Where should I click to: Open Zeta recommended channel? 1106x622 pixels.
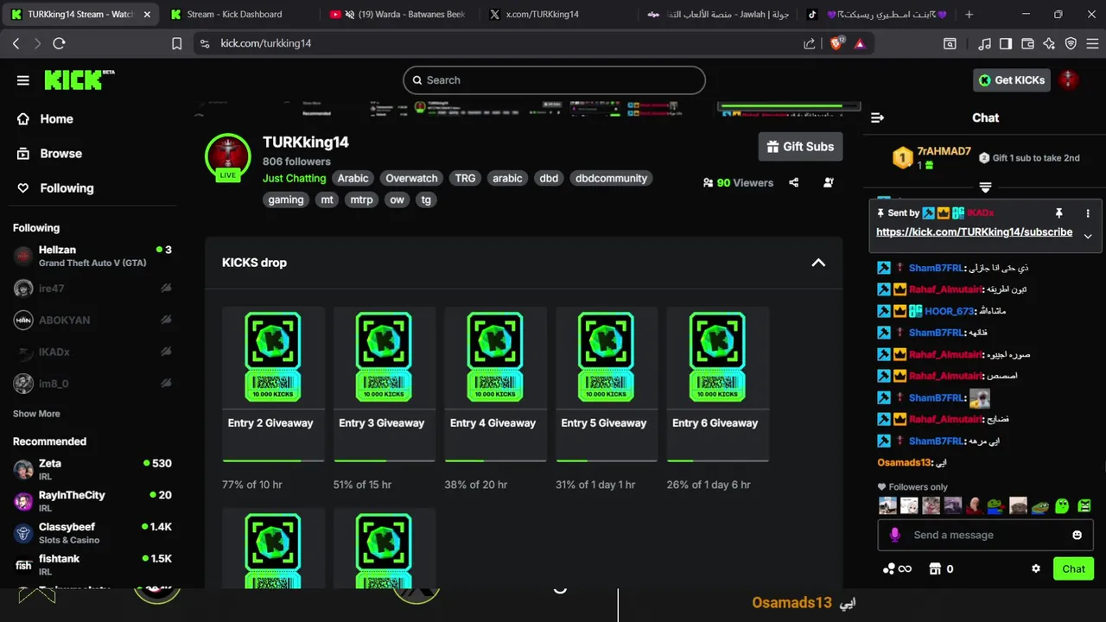pyautogui.click(x=92, y=469)
